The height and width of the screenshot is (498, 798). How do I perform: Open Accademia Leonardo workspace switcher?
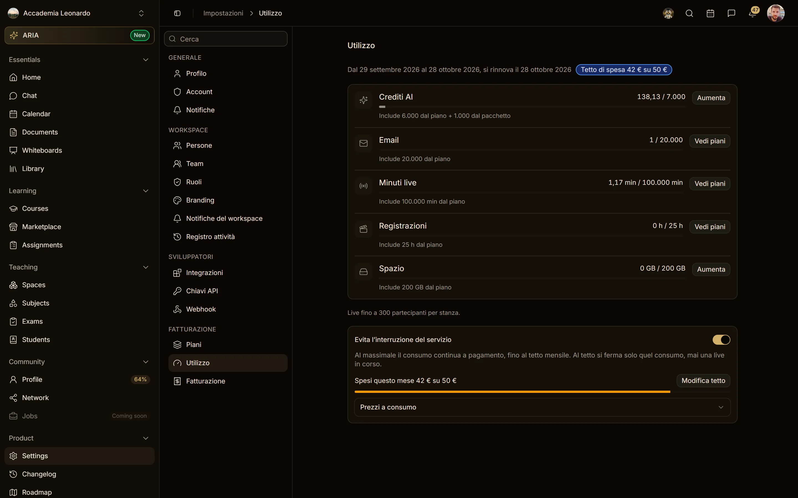[x=76, y=13]
